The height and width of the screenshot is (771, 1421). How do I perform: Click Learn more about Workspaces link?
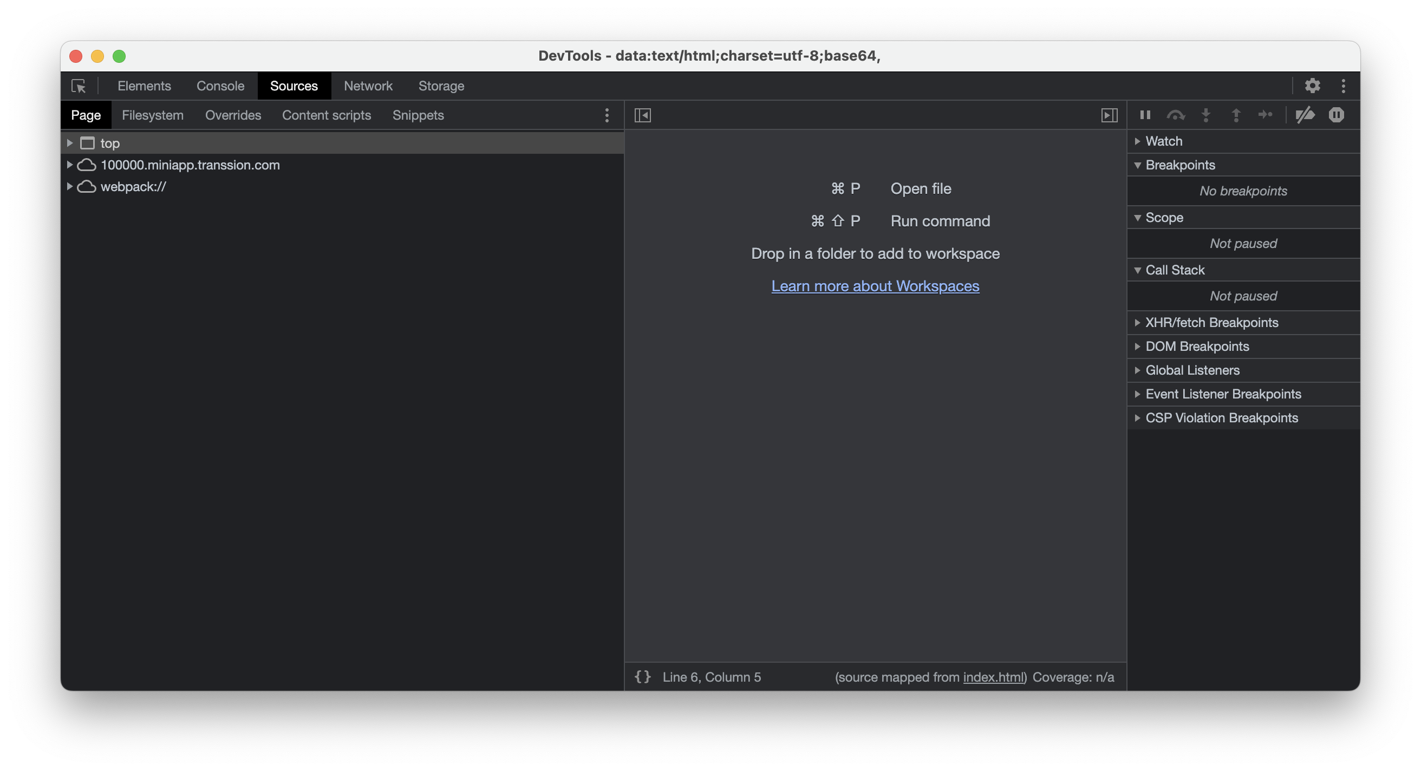point(875,285)
